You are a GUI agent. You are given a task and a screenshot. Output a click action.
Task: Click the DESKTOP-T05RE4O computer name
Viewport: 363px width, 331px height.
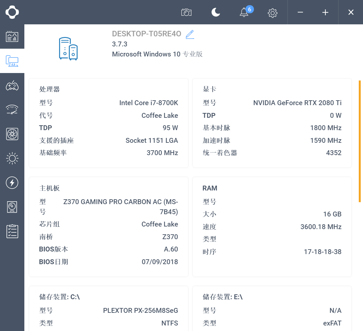coord(146,34)
